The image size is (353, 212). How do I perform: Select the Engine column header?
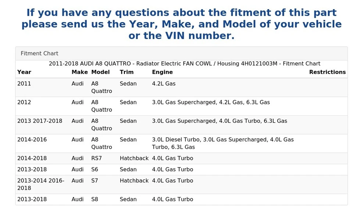[162, 72]
